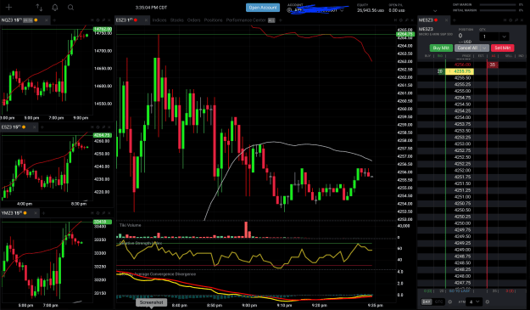Viewport: 530px width, 310px height.
Task: Click the Relative Strength Index label
Action: tap(140, 243)
